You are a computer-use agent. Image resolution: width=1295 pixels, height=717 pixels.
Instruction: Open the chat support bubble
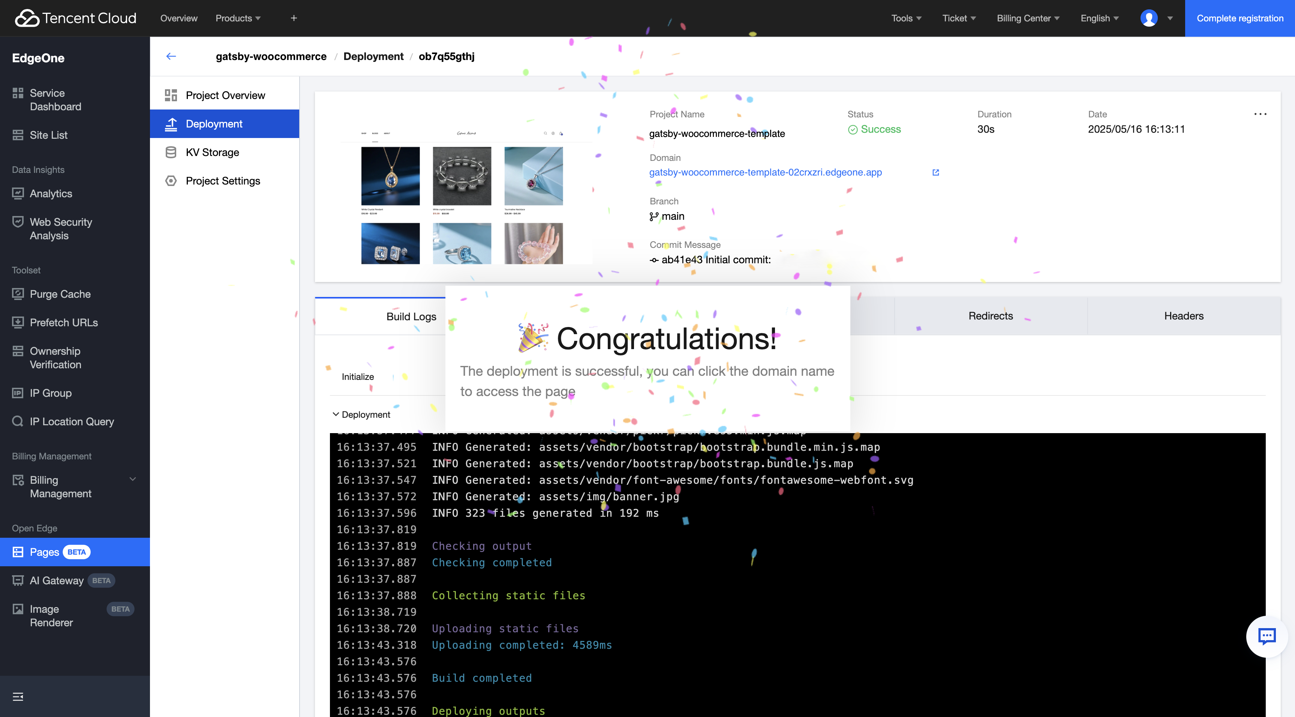(x=1267, y=636)
